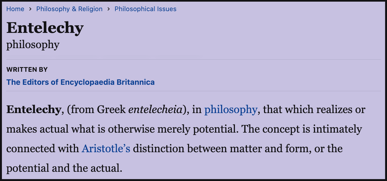Viewport: 387px width, 181px height.
Task: Follow the blue philosophy link in the paragraph
Action: click(230, 110)
